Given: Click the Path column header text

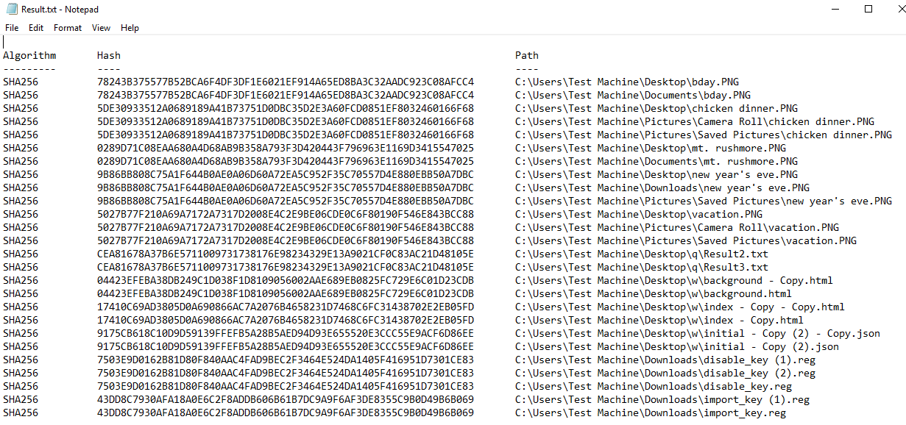Looking at the screenshot, I should [x=527, y=55].
